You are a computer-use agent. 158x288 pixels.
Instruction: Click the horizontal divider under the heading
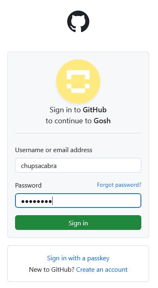pyautogui.click(x=78, y=133)
